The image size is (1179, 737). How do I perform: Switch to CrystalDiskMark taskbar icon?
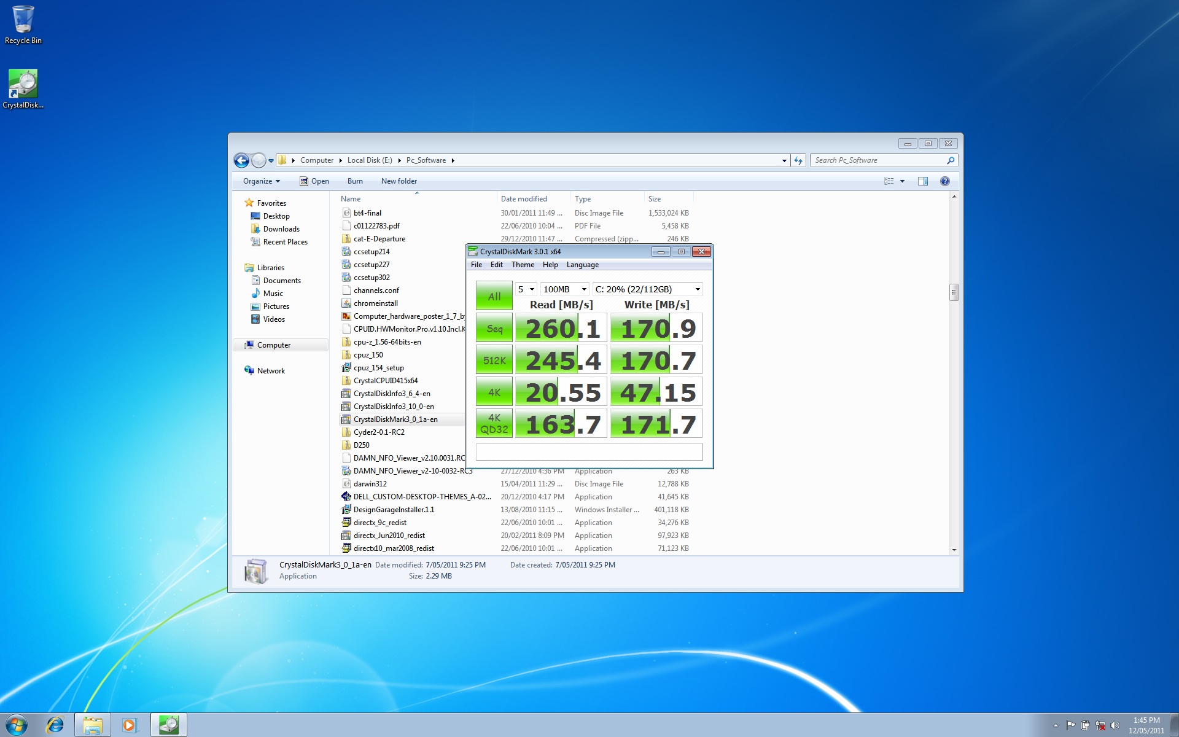click(168, 725)
